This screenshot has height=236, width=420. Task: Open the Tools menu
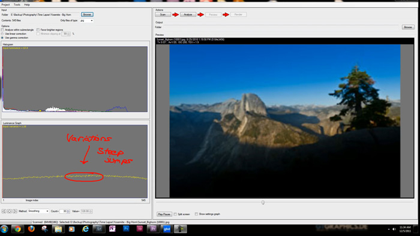17,5
